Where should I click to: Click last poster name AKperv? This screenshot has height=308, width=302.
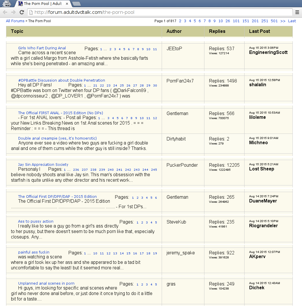[257, 257]
